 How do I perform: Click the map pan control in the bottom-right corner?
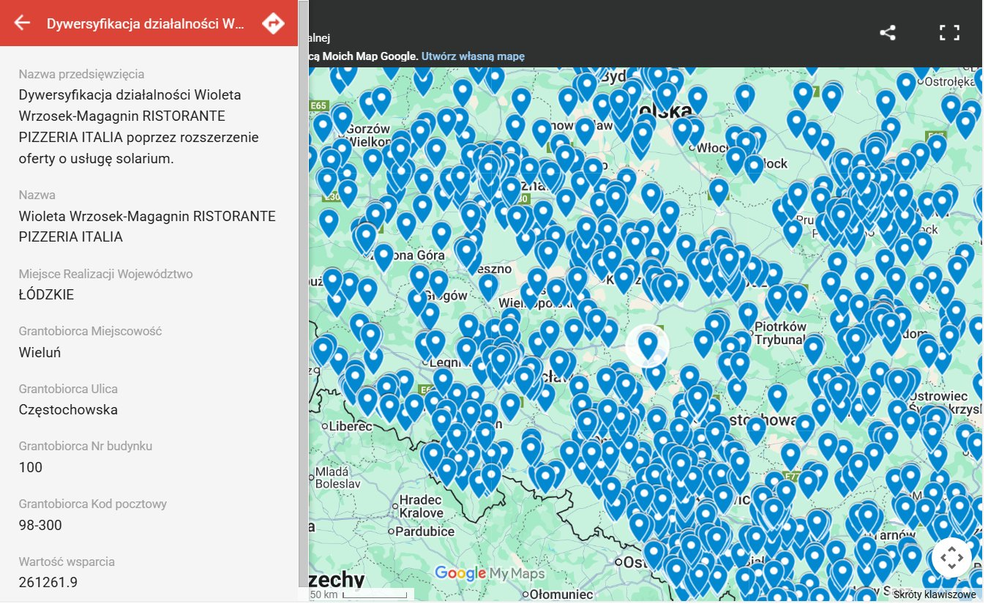(x=951, y=558)
